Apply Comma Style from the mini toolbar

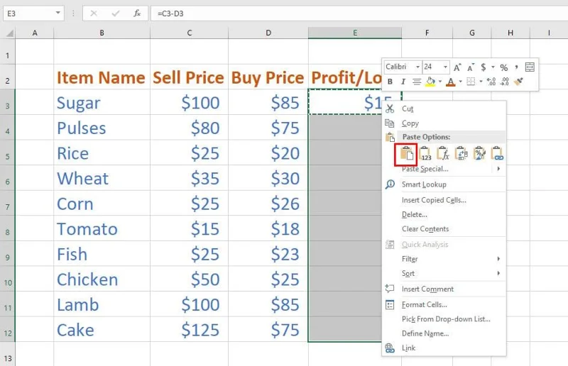click(x=516, y=67)
